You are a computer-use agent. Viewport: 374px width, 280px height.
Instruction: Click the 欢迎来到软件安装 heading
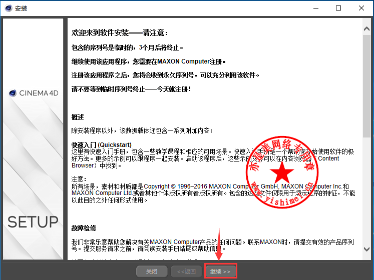coord(120,33)
